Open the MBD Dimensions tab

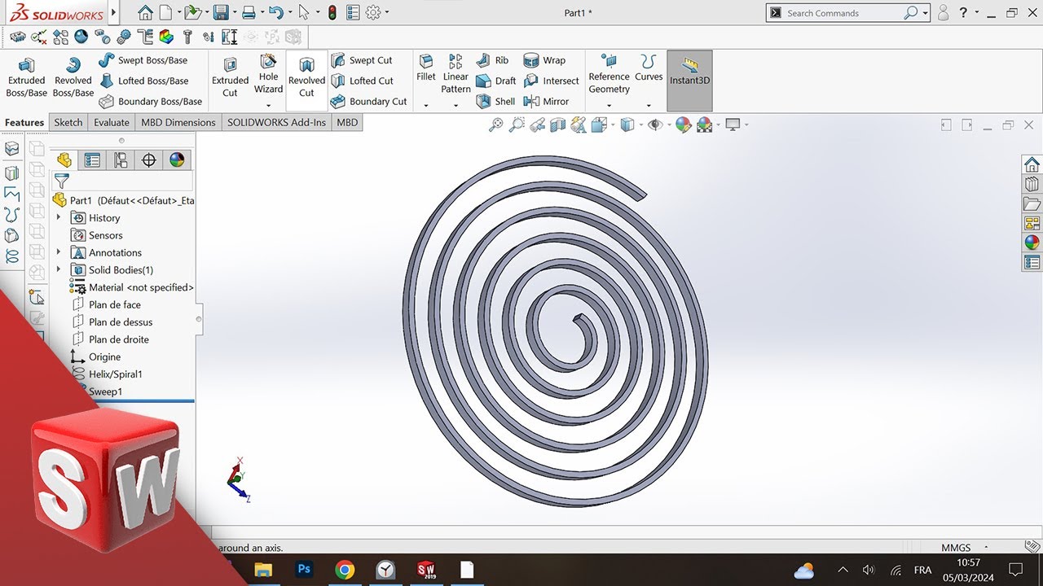click(x=178, y=123)
